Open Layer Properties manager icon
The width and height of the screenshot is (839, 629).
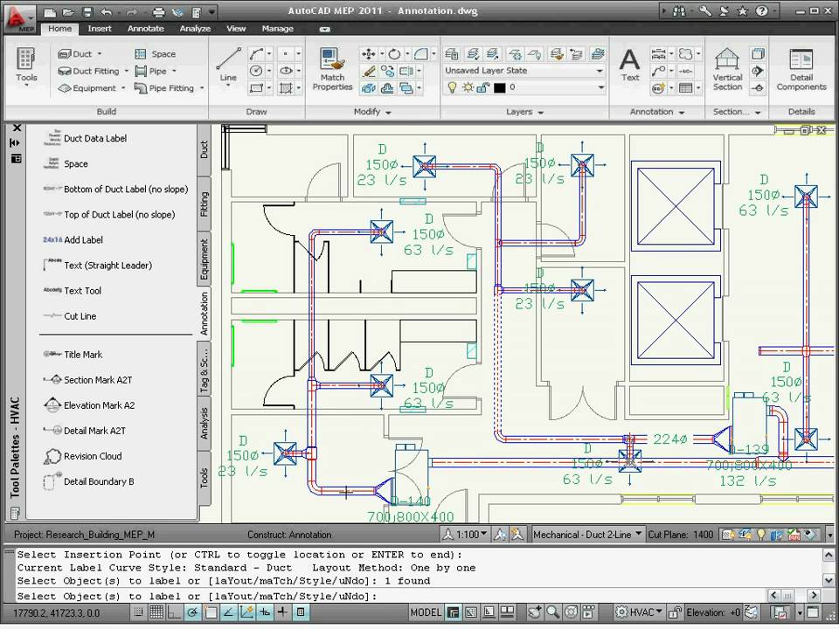452,53
